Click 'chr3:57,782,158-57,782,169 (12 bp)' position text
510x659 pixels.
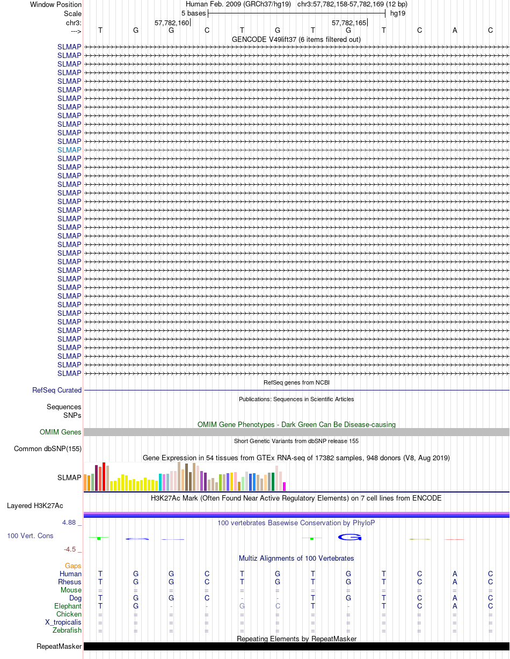point(352,4)
